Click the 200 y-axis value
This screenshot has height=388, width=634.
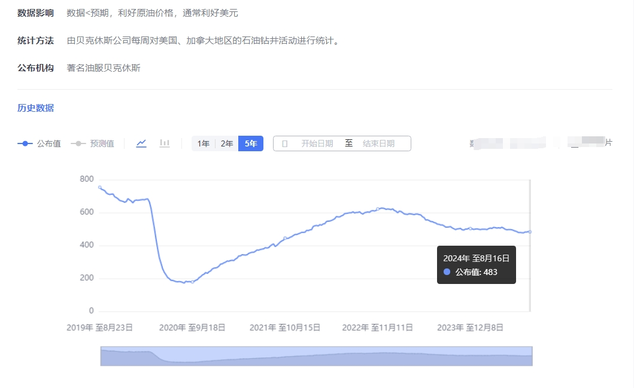[87, 278]
